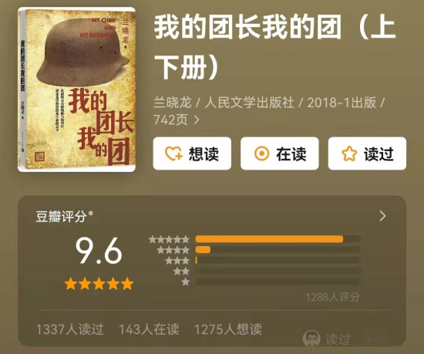The image size is (424, 354).
Task: Click the registered mark next to 豆瓣评分
Action: point(91,214)
